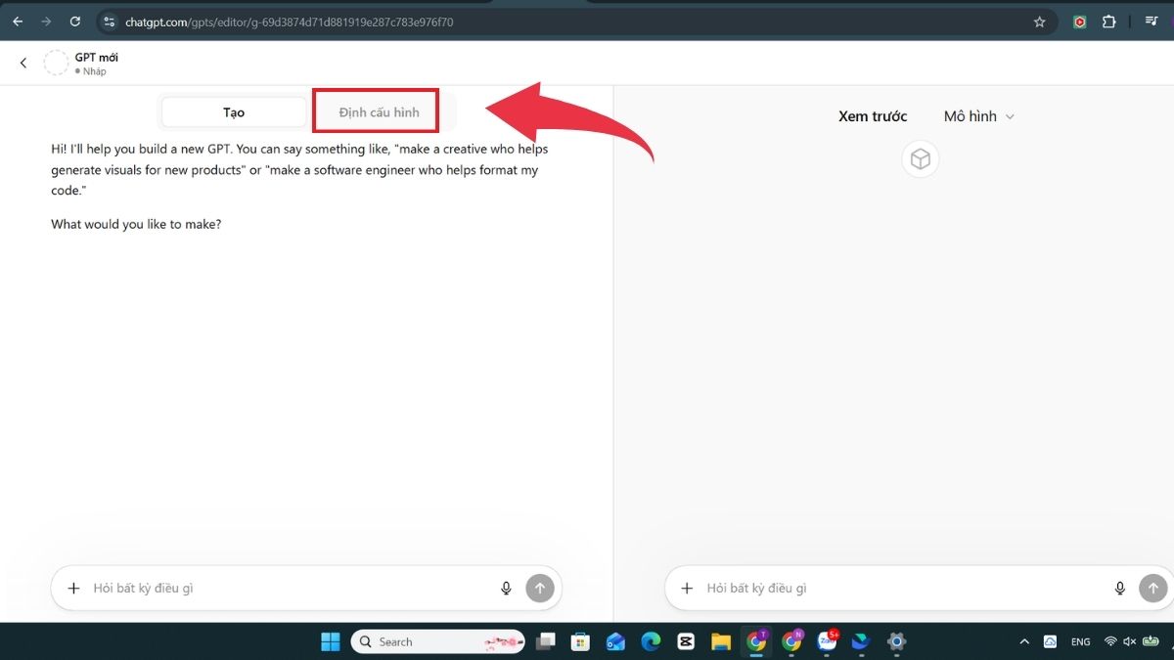Open Outlook from the taskbar
The width and height of the screenshot is (1174, 660).
point(615,641)
